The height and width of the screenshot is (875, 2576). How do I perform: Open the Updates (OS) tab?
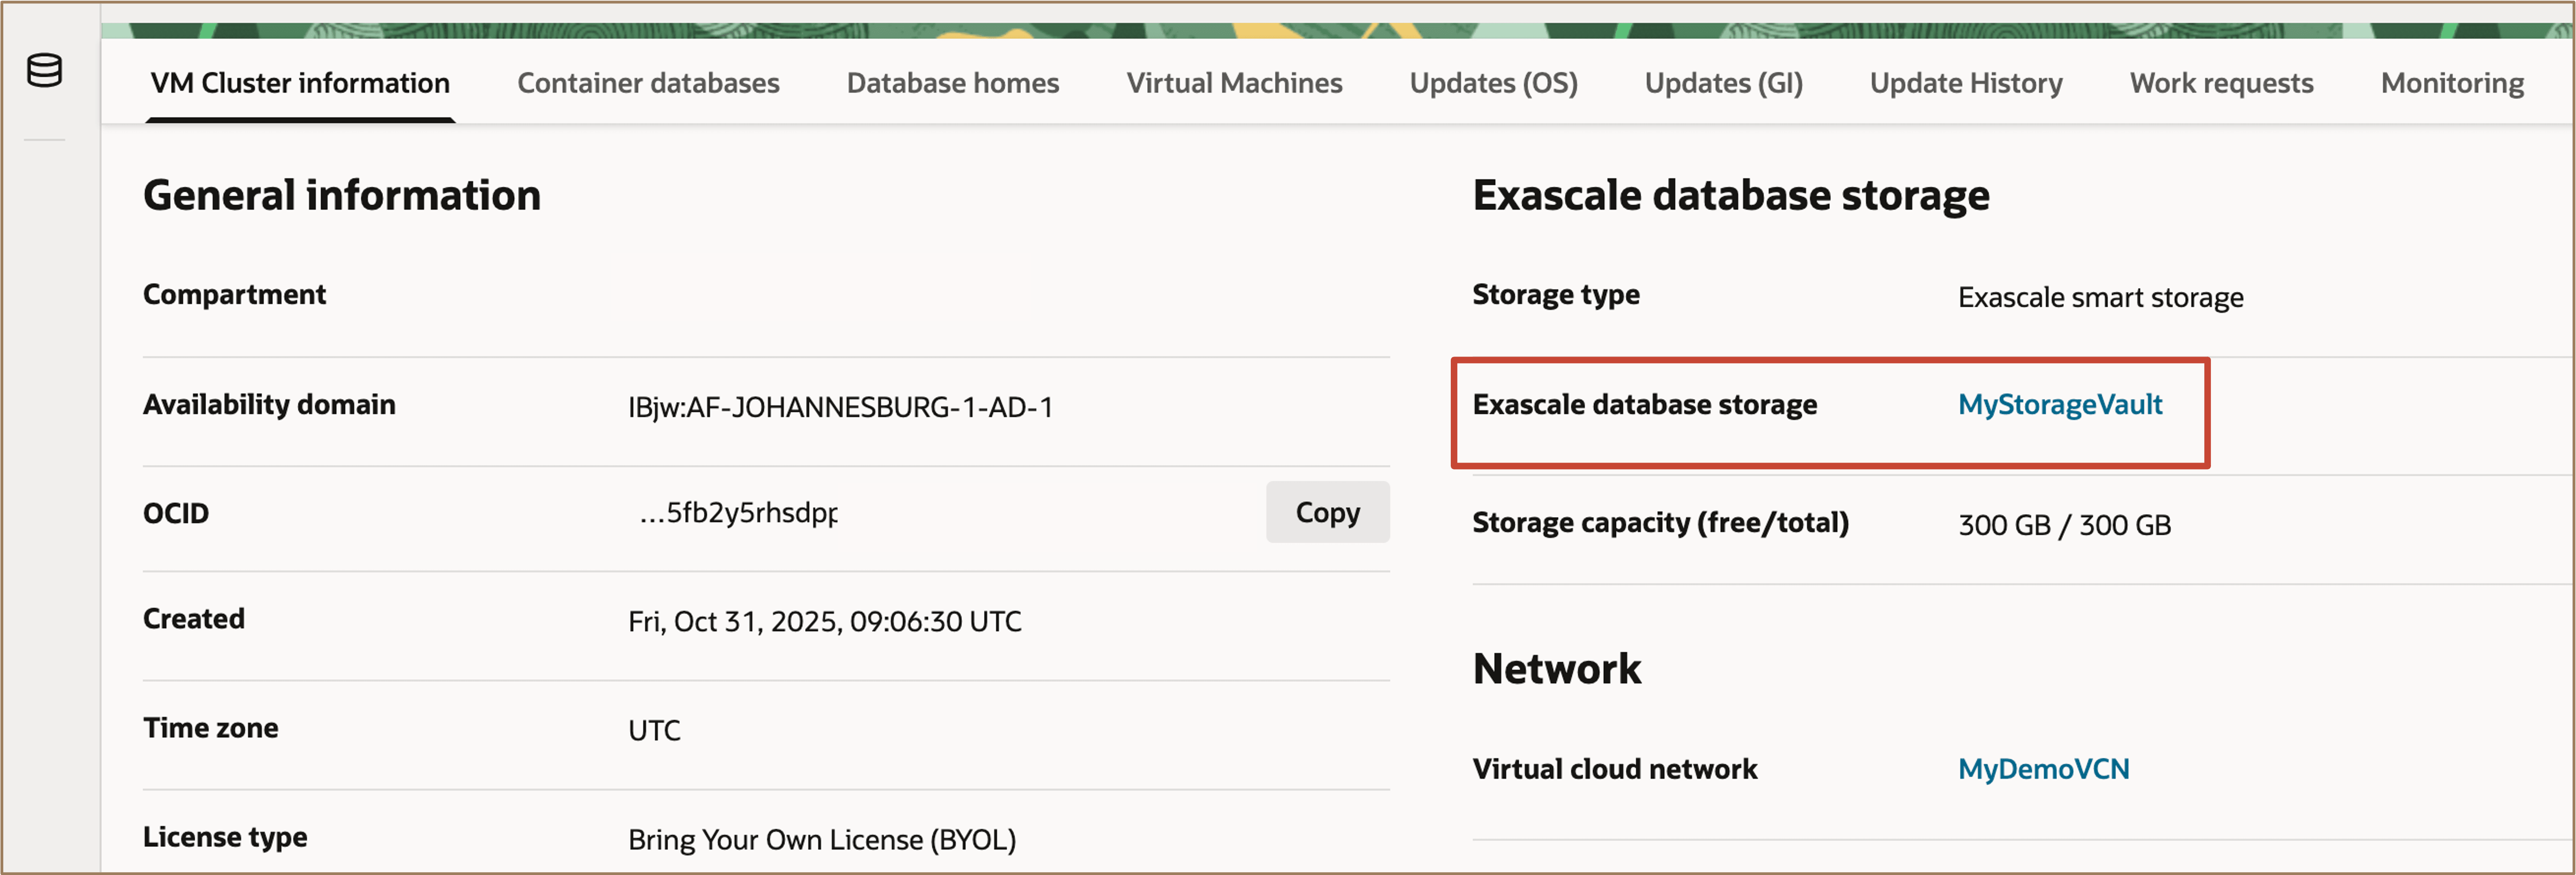(1492, 83)
